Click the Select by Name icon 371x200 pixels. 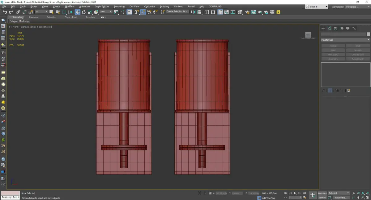point(58,12)
